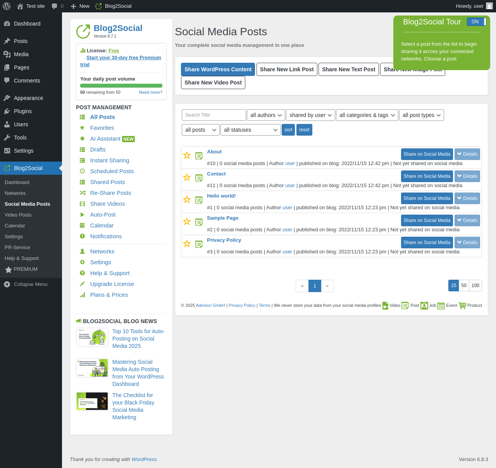Open the all posts dropdown
This screenshot has width=496, height=468.
201,130
